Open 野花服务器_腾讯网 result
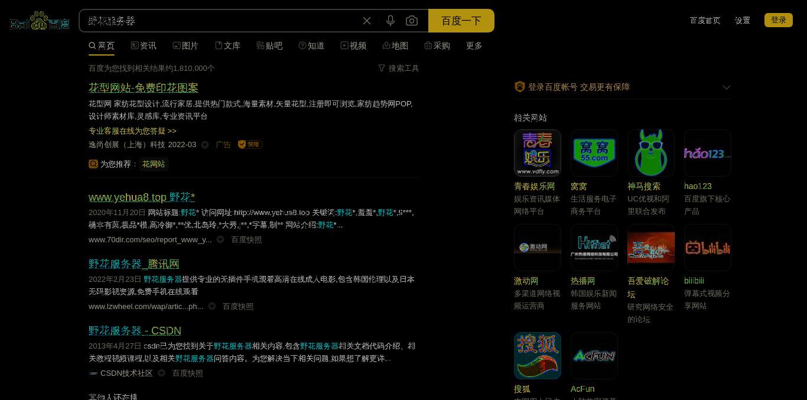The image size is (807, 400). [134, 264]
